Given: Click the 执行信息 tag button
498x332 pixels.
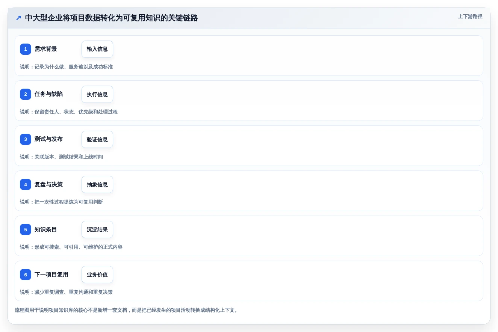Looking at the screenshot, I should (x=97, y=94).
